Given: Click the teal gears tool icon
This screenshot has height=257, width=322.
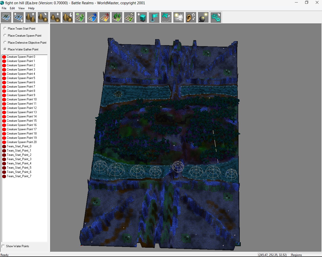Looking at the screenshot, I should point(216,17).
